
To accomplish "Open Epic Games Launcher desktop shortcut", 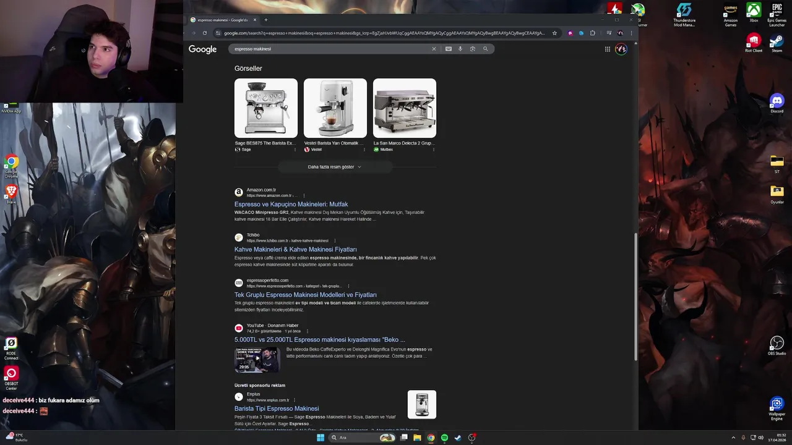I will (x=777, y=15).
